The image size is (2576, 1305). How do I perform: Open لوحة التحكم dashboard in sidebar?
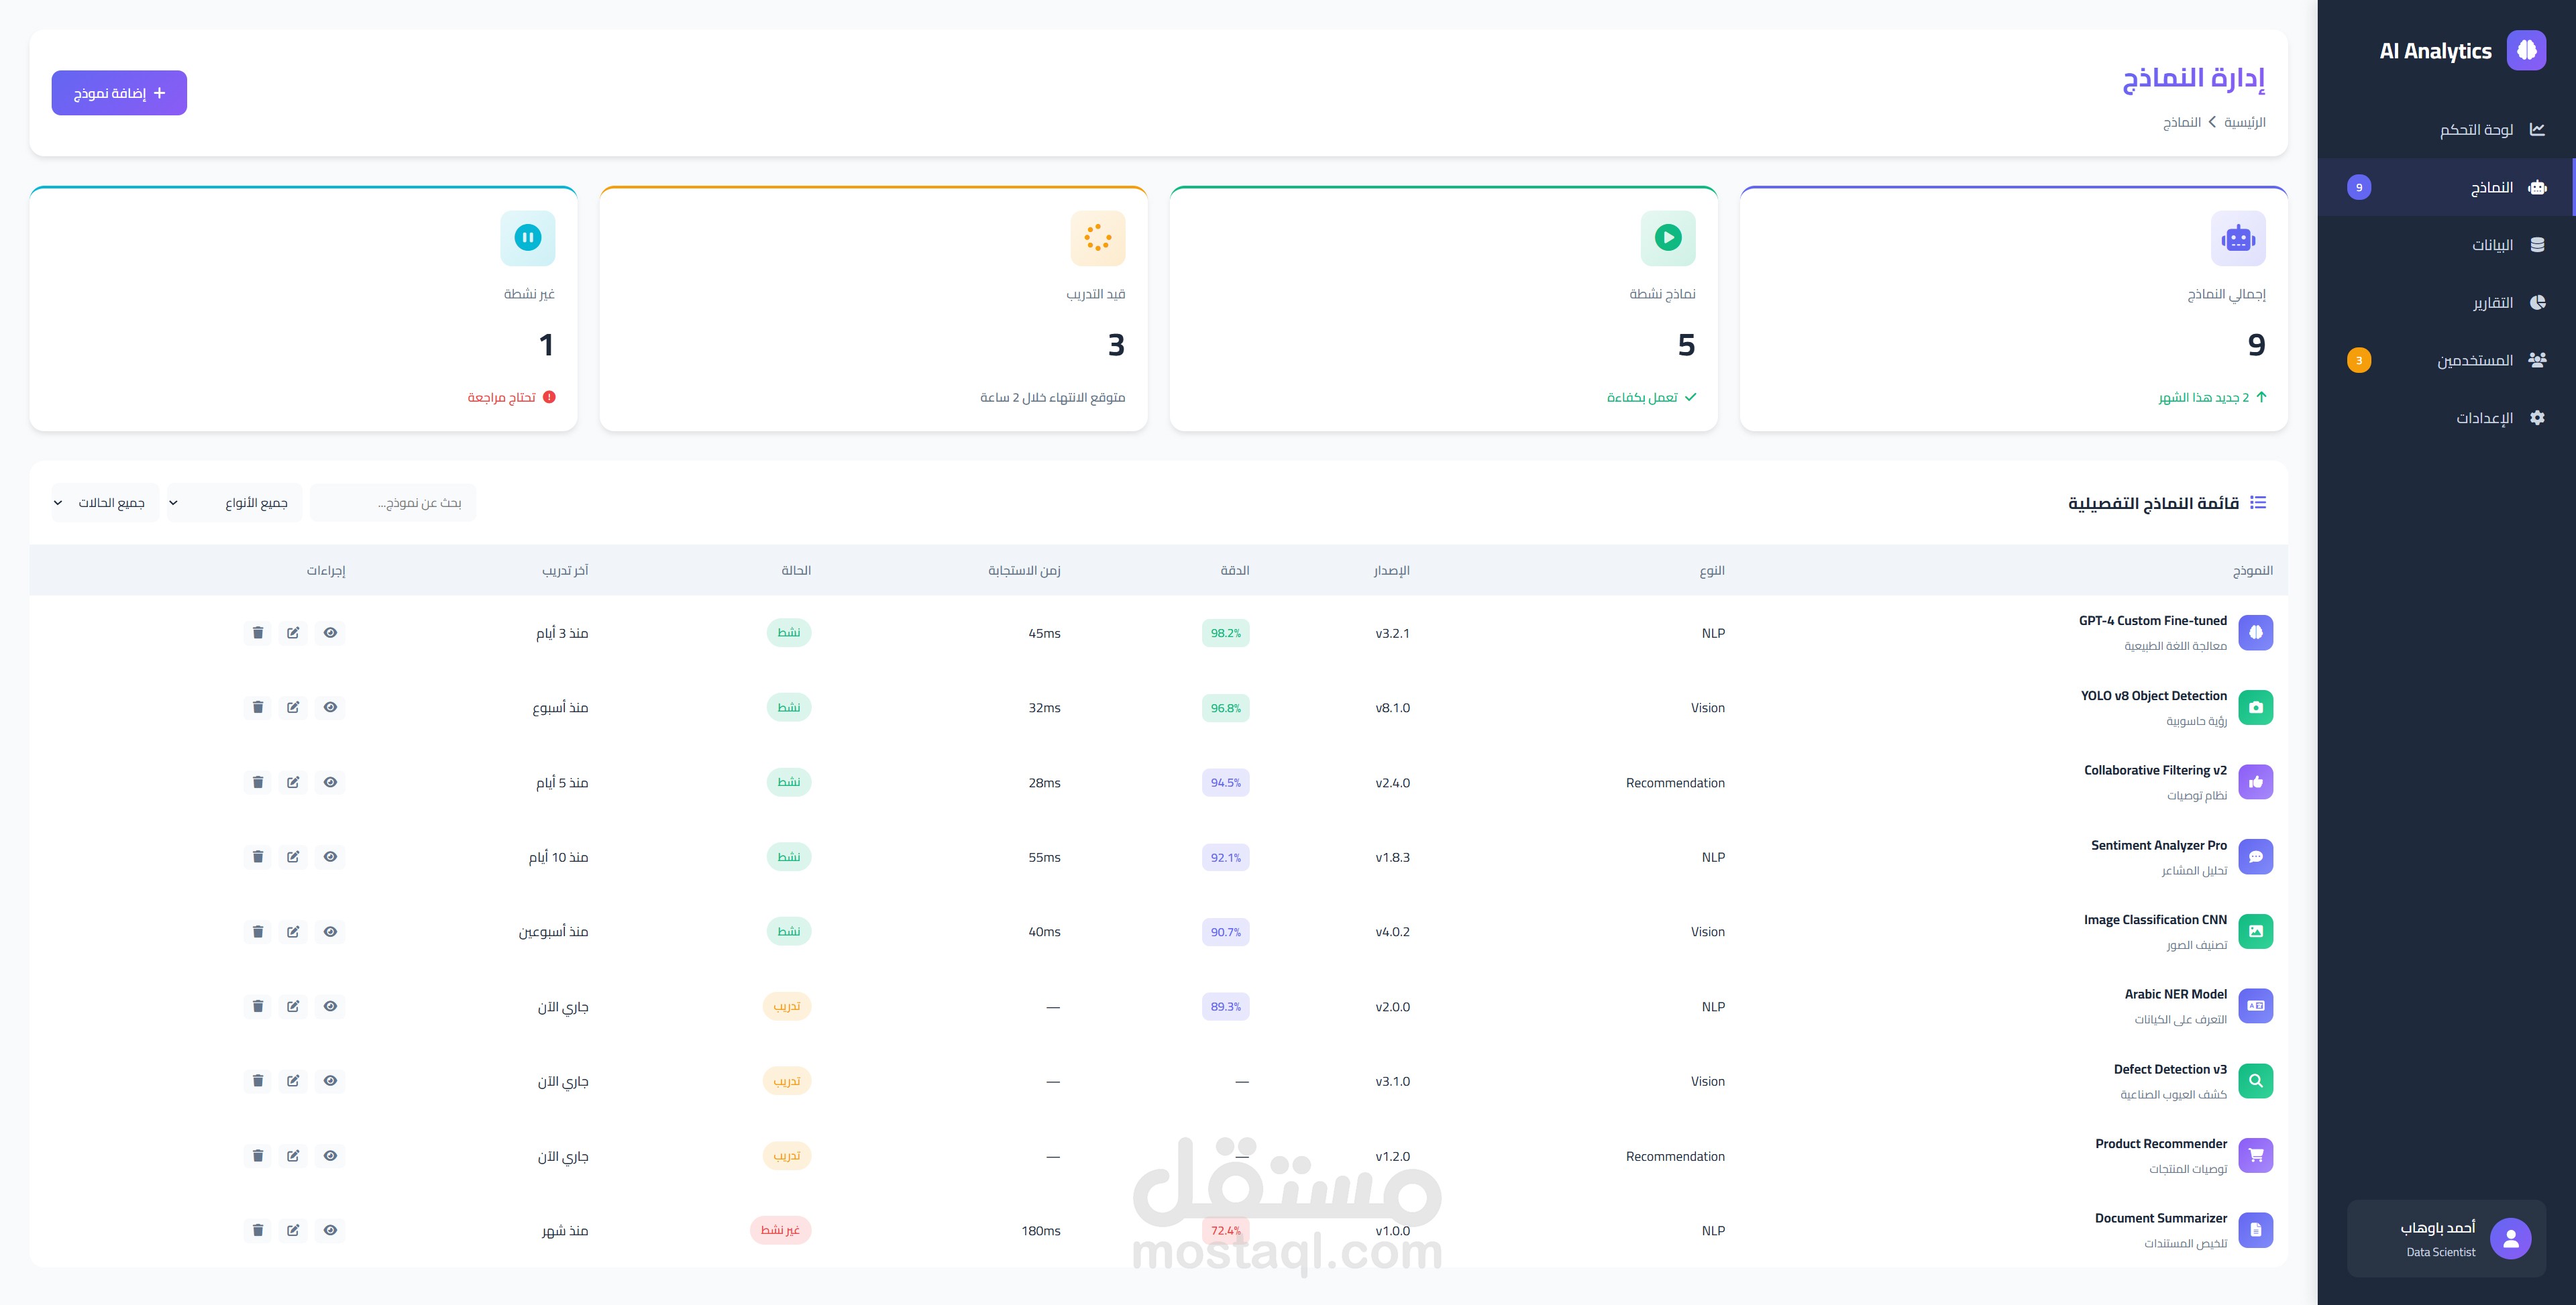pos(2477,130)
